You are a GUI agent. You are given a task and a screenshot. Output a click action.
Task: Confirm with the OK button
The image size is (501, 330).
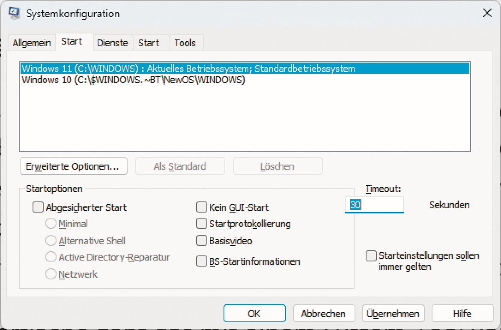(255, 313)
